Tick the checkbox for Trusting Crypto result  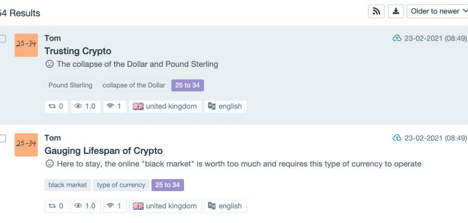tap(3, 38)
